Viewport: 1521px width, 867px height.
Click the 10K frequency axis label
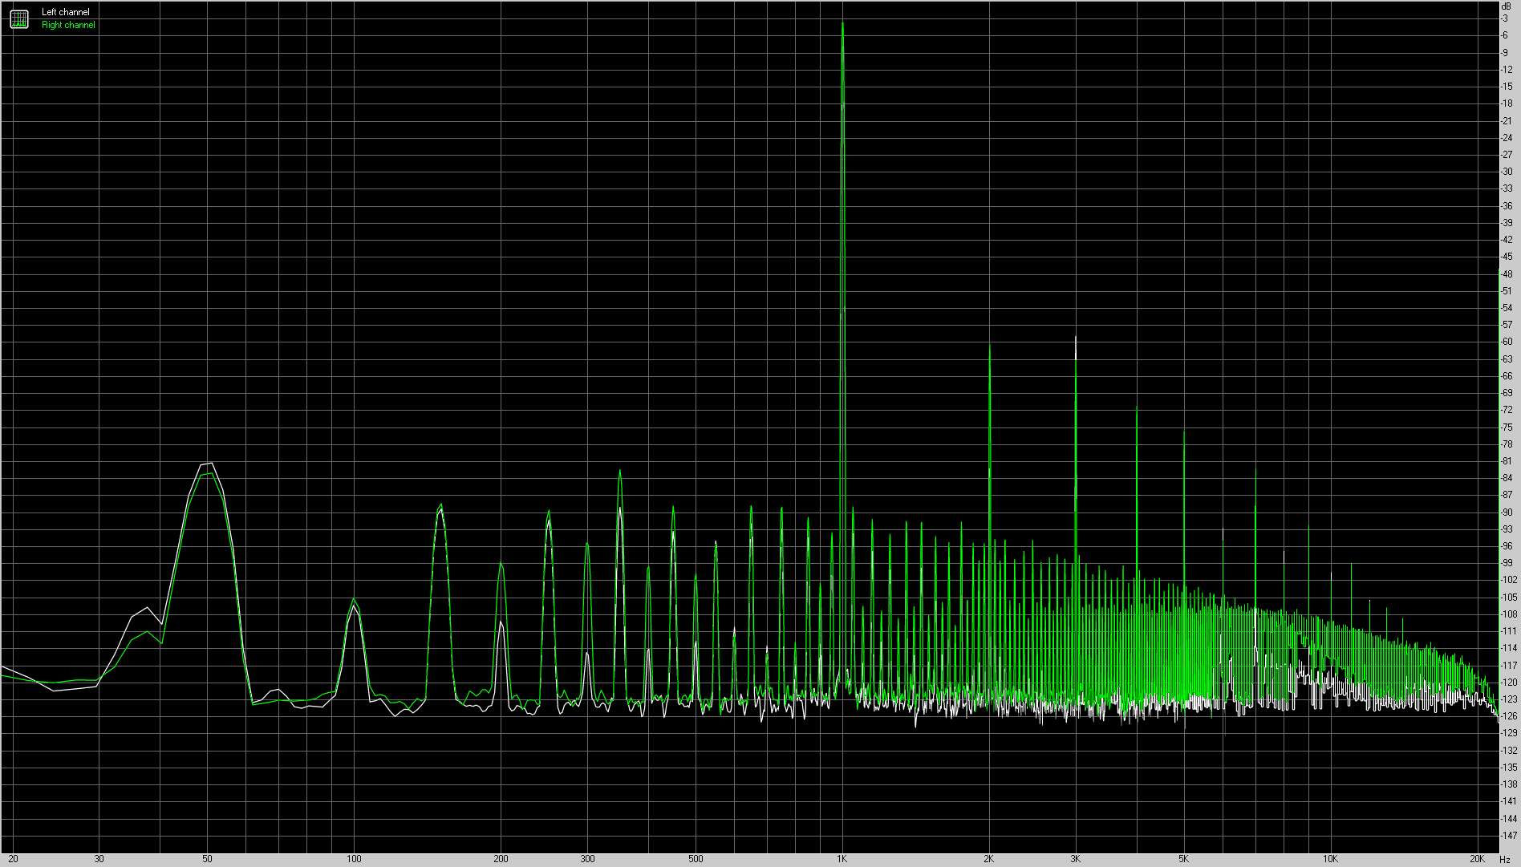click(x=1330, y=859)
